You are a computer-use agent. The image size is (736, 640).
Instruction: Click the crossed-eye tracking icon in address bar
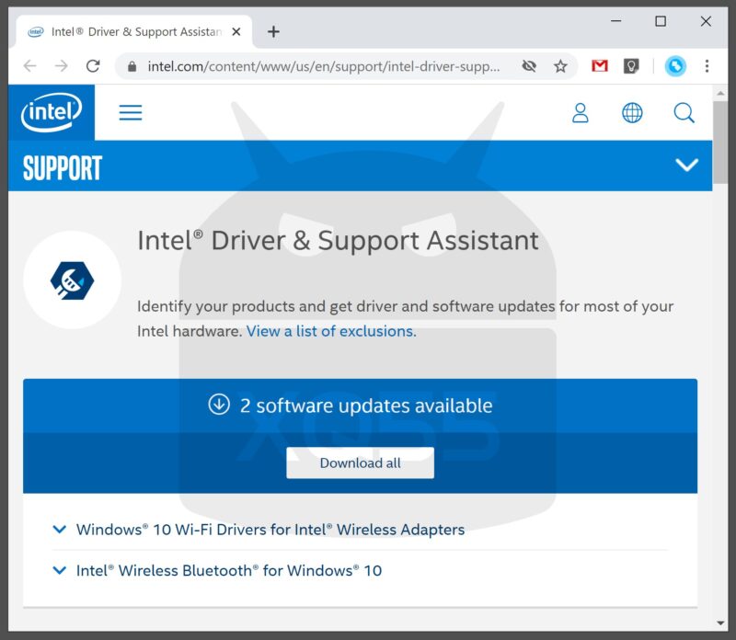pos(528,66)
